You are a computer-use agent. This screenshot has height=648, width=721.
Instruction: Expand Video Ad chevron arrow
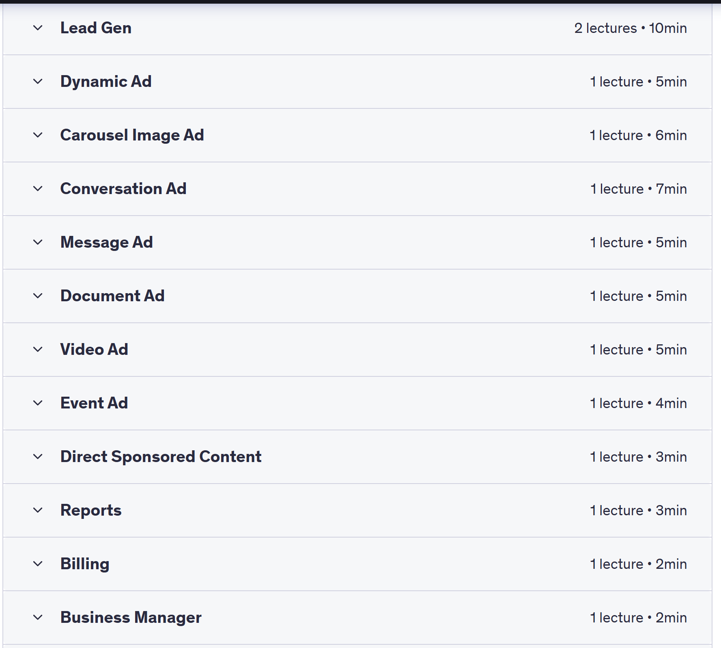click(x=38, y=350)
